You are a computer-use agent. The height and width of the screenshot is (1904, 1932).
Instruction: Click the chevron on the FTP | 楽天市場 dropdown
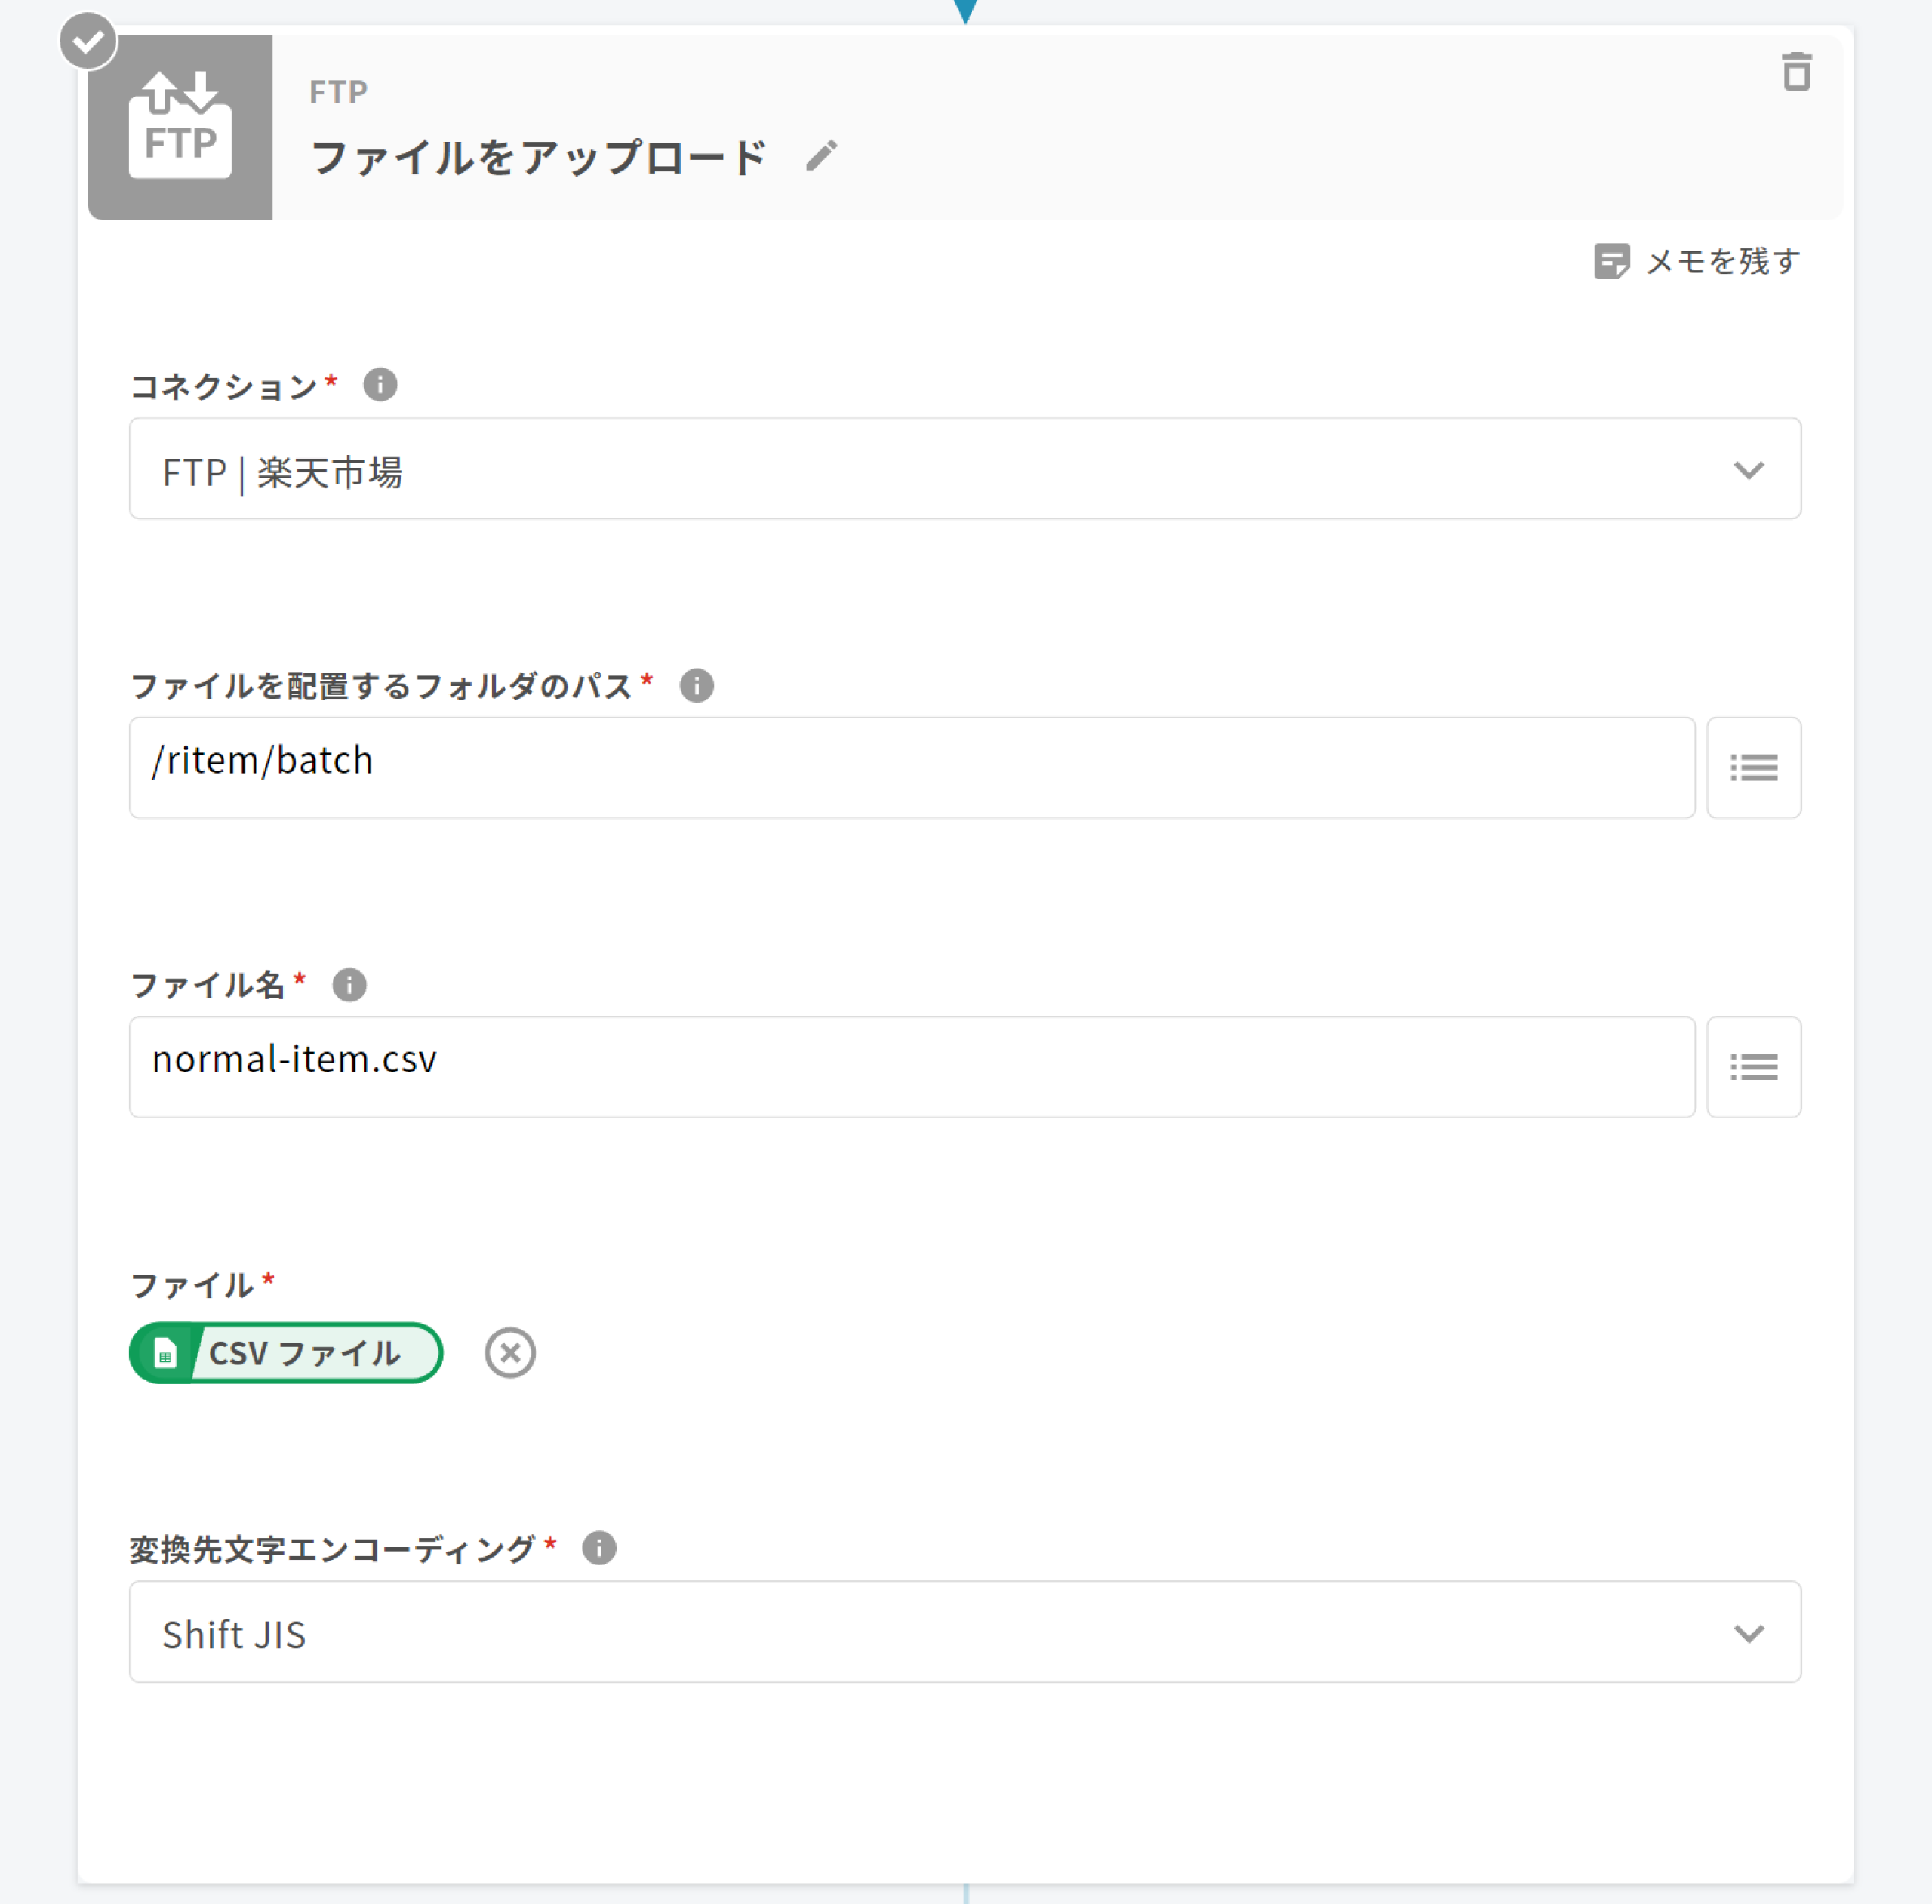pos(1748,470)
